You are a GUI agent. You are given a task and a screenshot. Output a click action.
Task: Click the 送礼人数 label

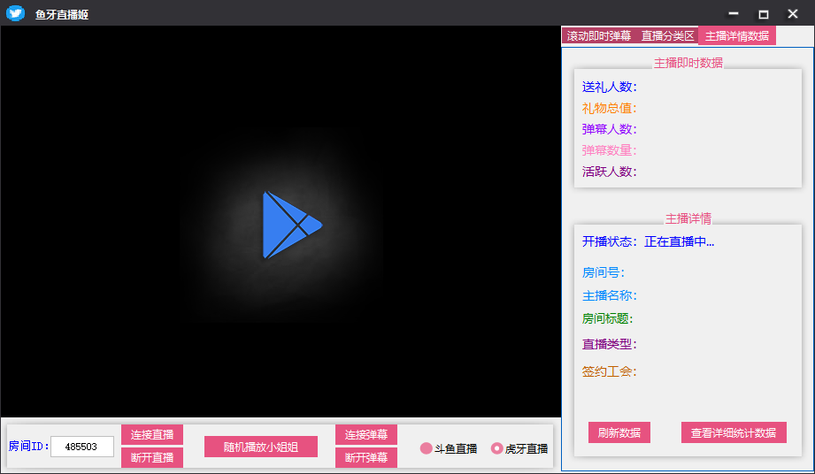609,87
